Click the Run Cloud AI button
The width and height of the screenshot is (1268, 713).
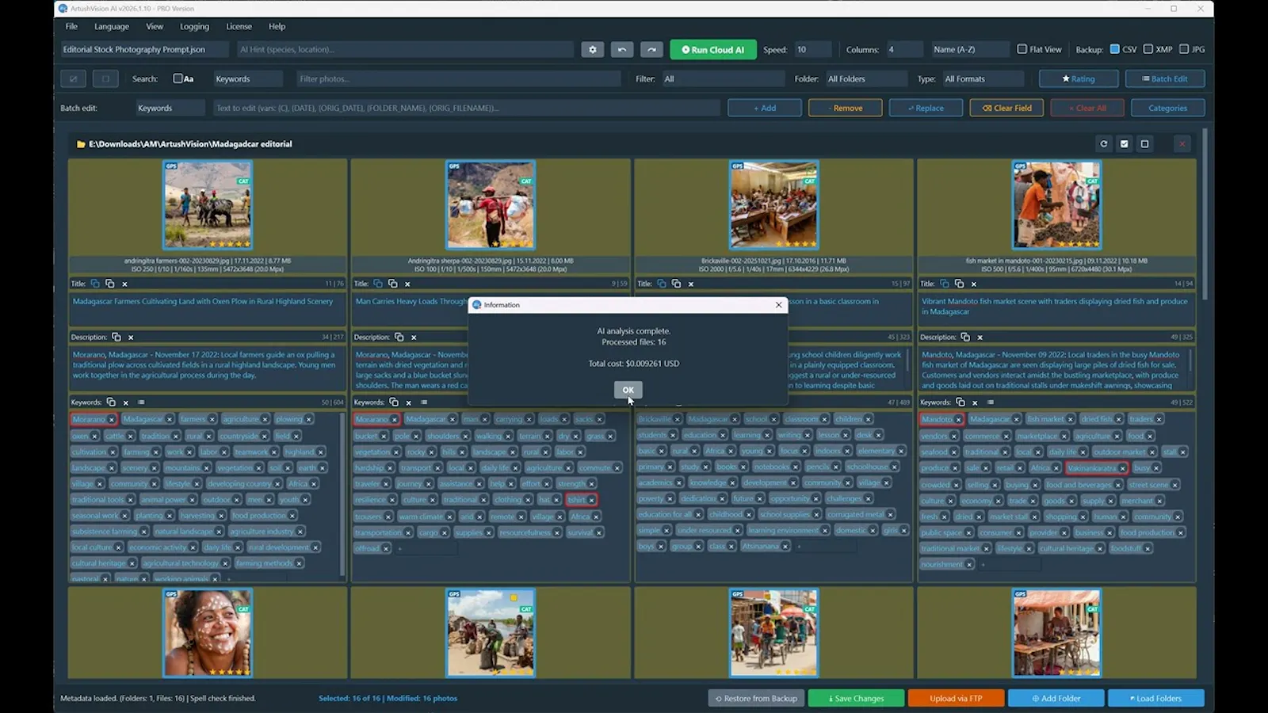712,49
